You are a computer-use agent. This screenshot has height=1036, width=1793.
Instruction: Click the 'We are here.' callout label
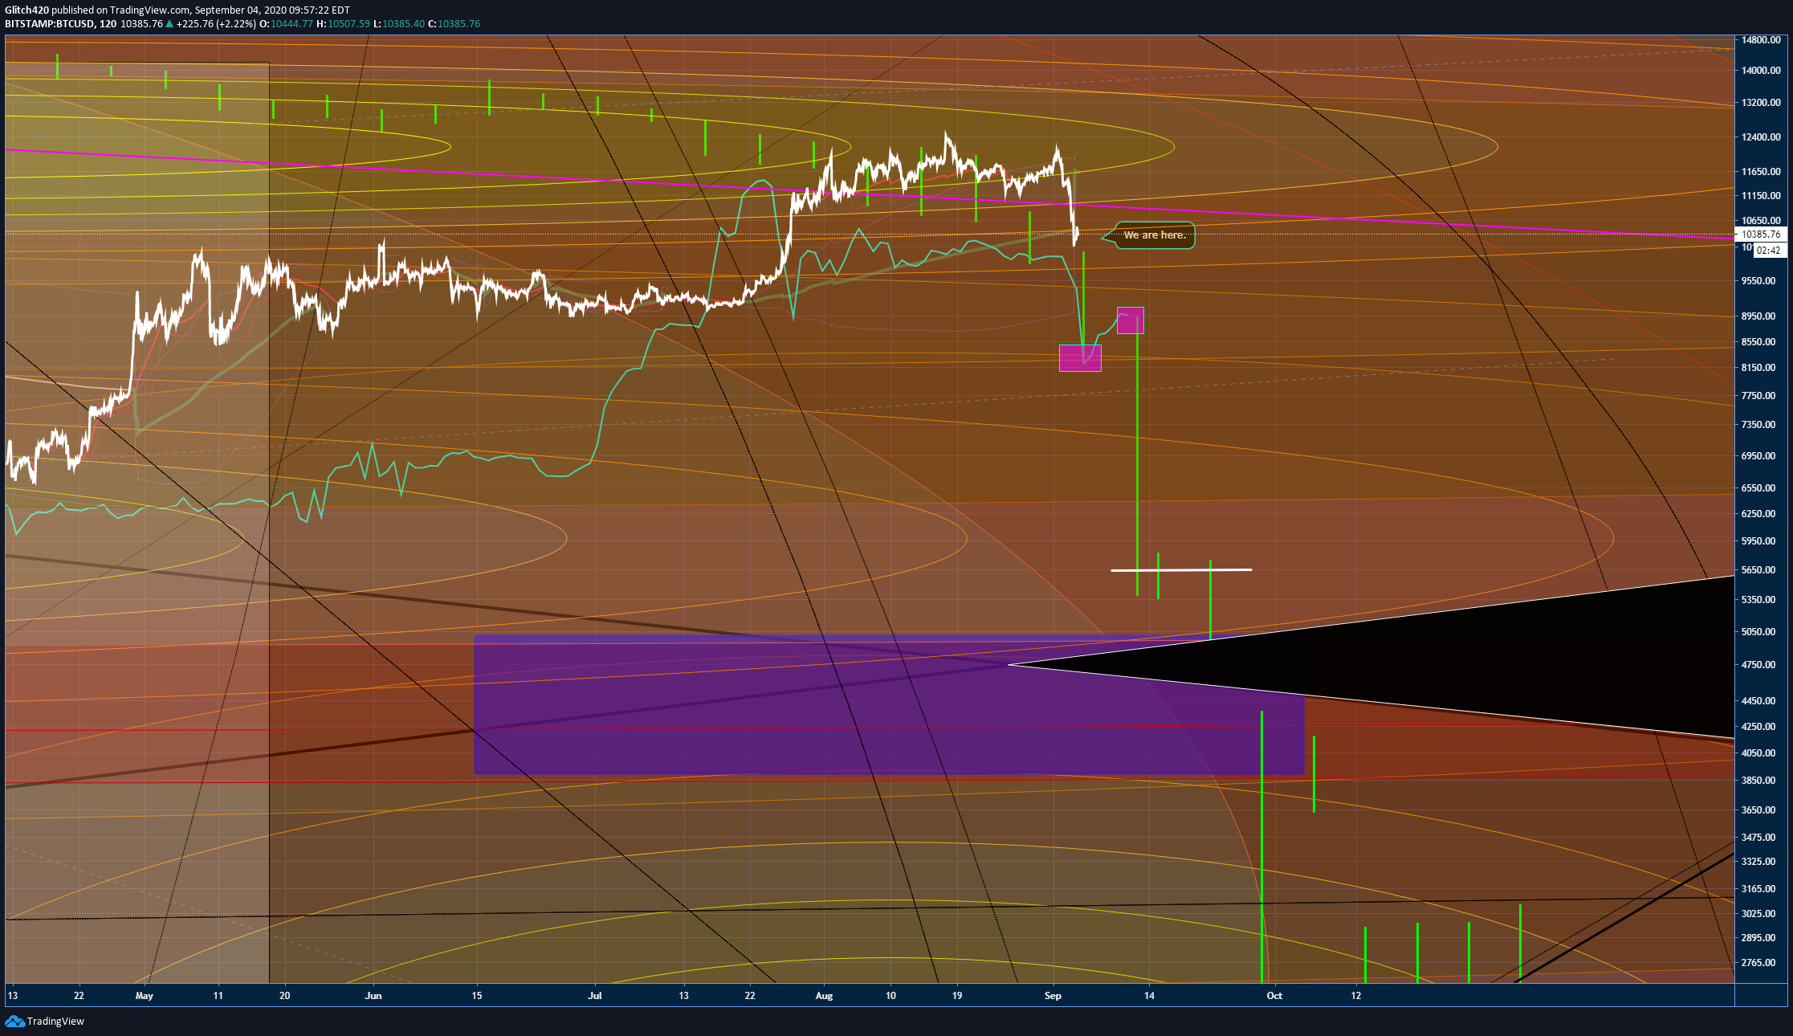coord(1155,235)
